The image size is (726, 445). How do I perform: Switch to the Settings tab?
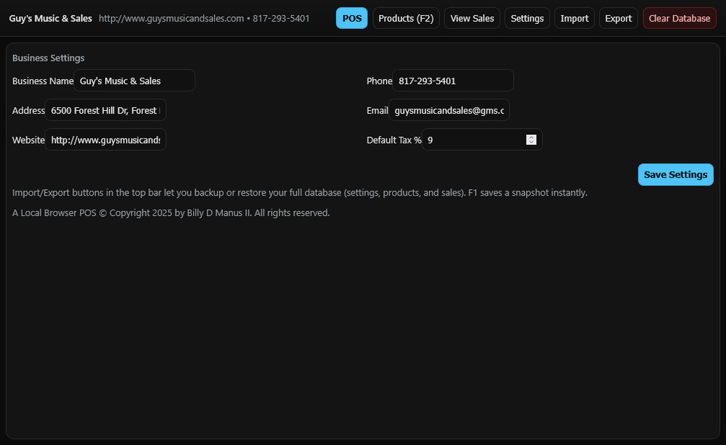527,17
